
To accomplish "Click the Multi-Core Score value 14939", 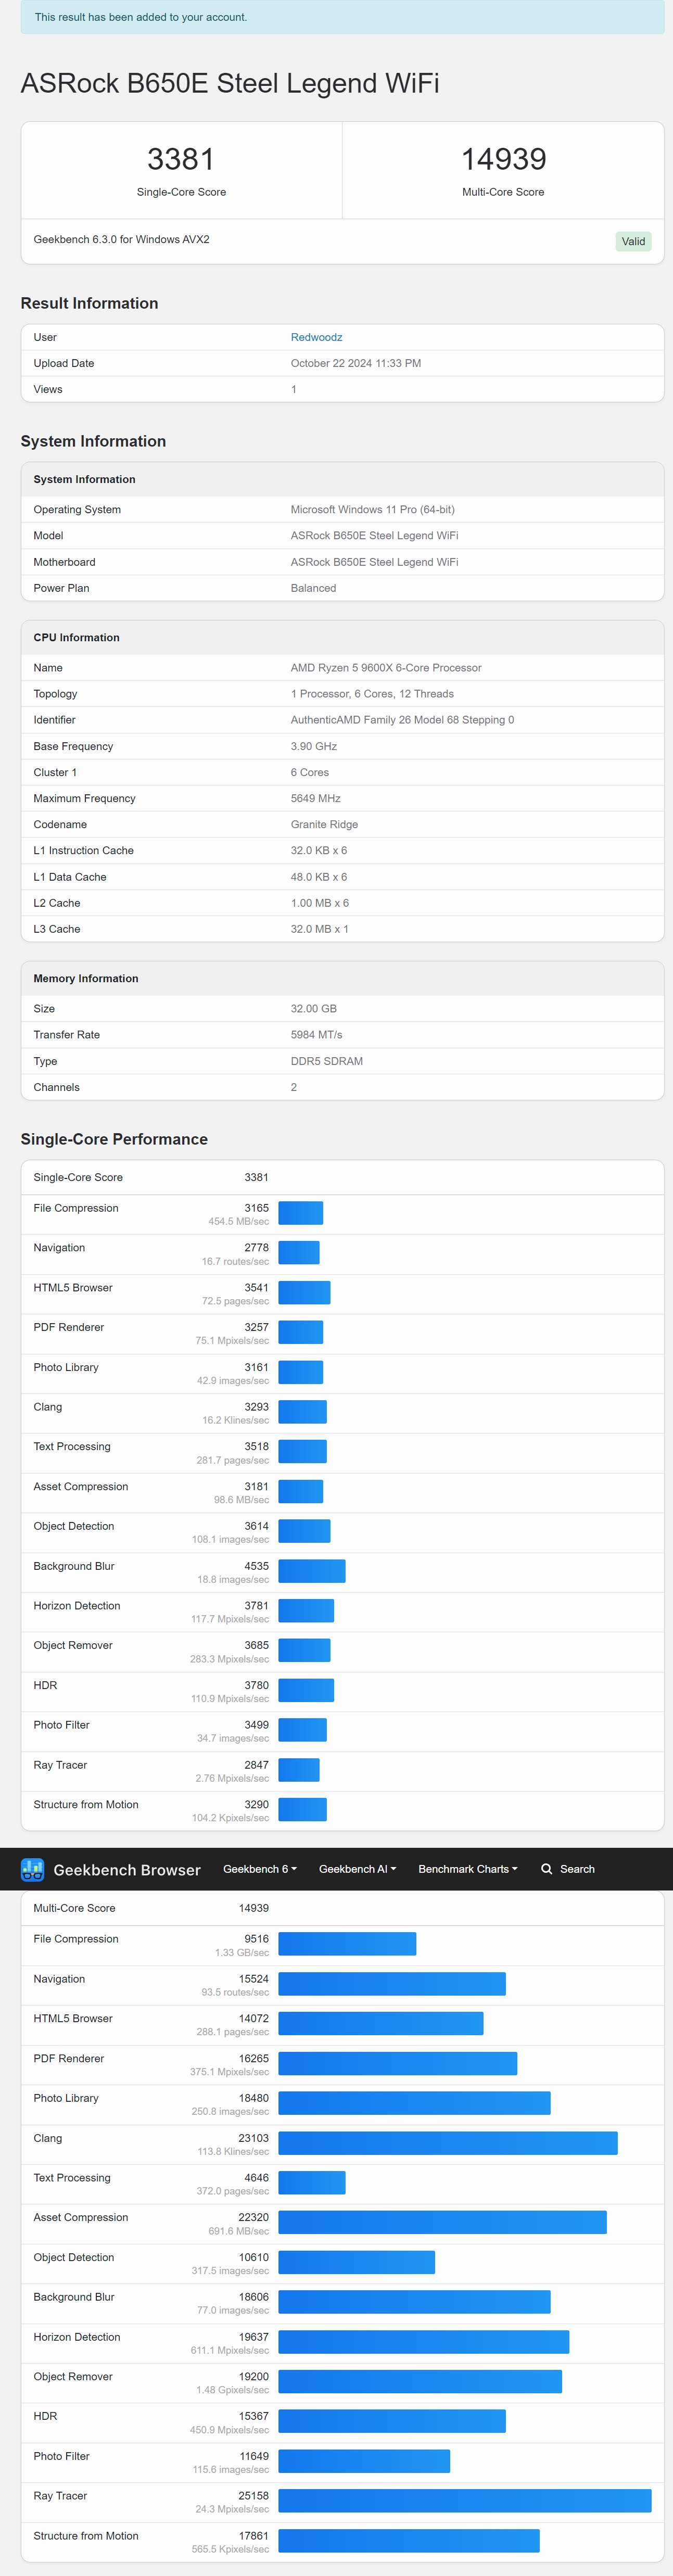I will coord(503,159).
